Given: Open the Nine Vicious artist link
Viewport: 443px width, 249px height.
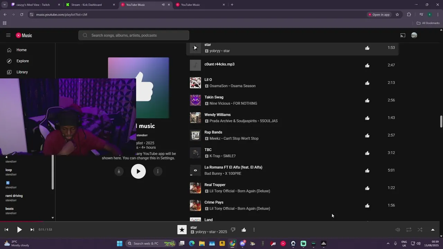Looking at the screenshot, I should [x=220, y=103].
